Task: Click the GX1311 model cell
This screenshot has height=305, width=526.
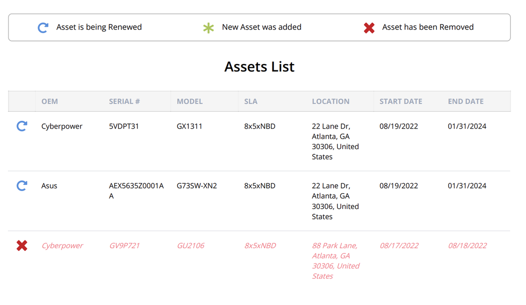Action: (x=189, y=127)
